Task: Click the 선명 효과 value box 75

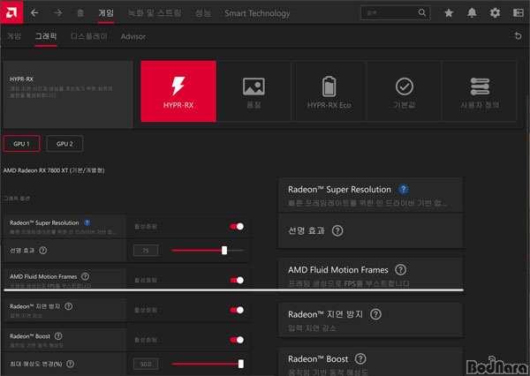Action: click(x=146, y=251)
